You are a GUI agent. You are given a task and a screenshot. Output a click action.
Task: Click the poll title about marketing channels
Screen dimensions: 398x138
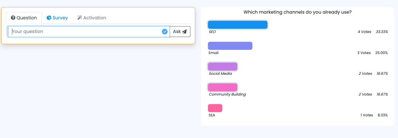(297, 12)
